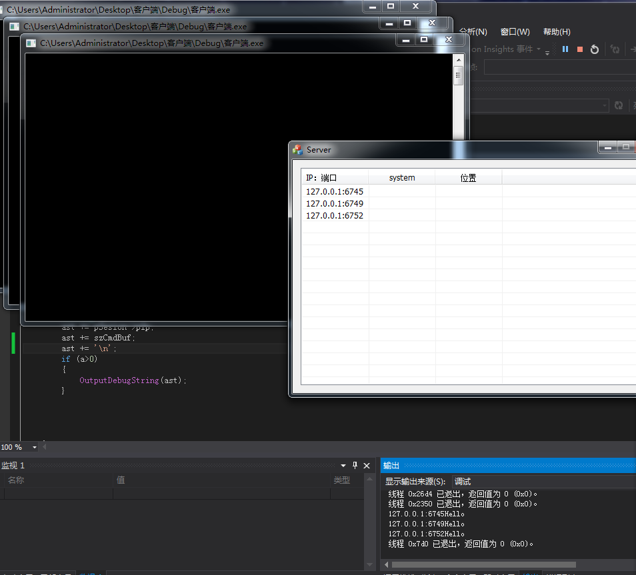Open the 分析(N) menu
Viewport: 636px width, 575px height.
[x=473, y=32]
